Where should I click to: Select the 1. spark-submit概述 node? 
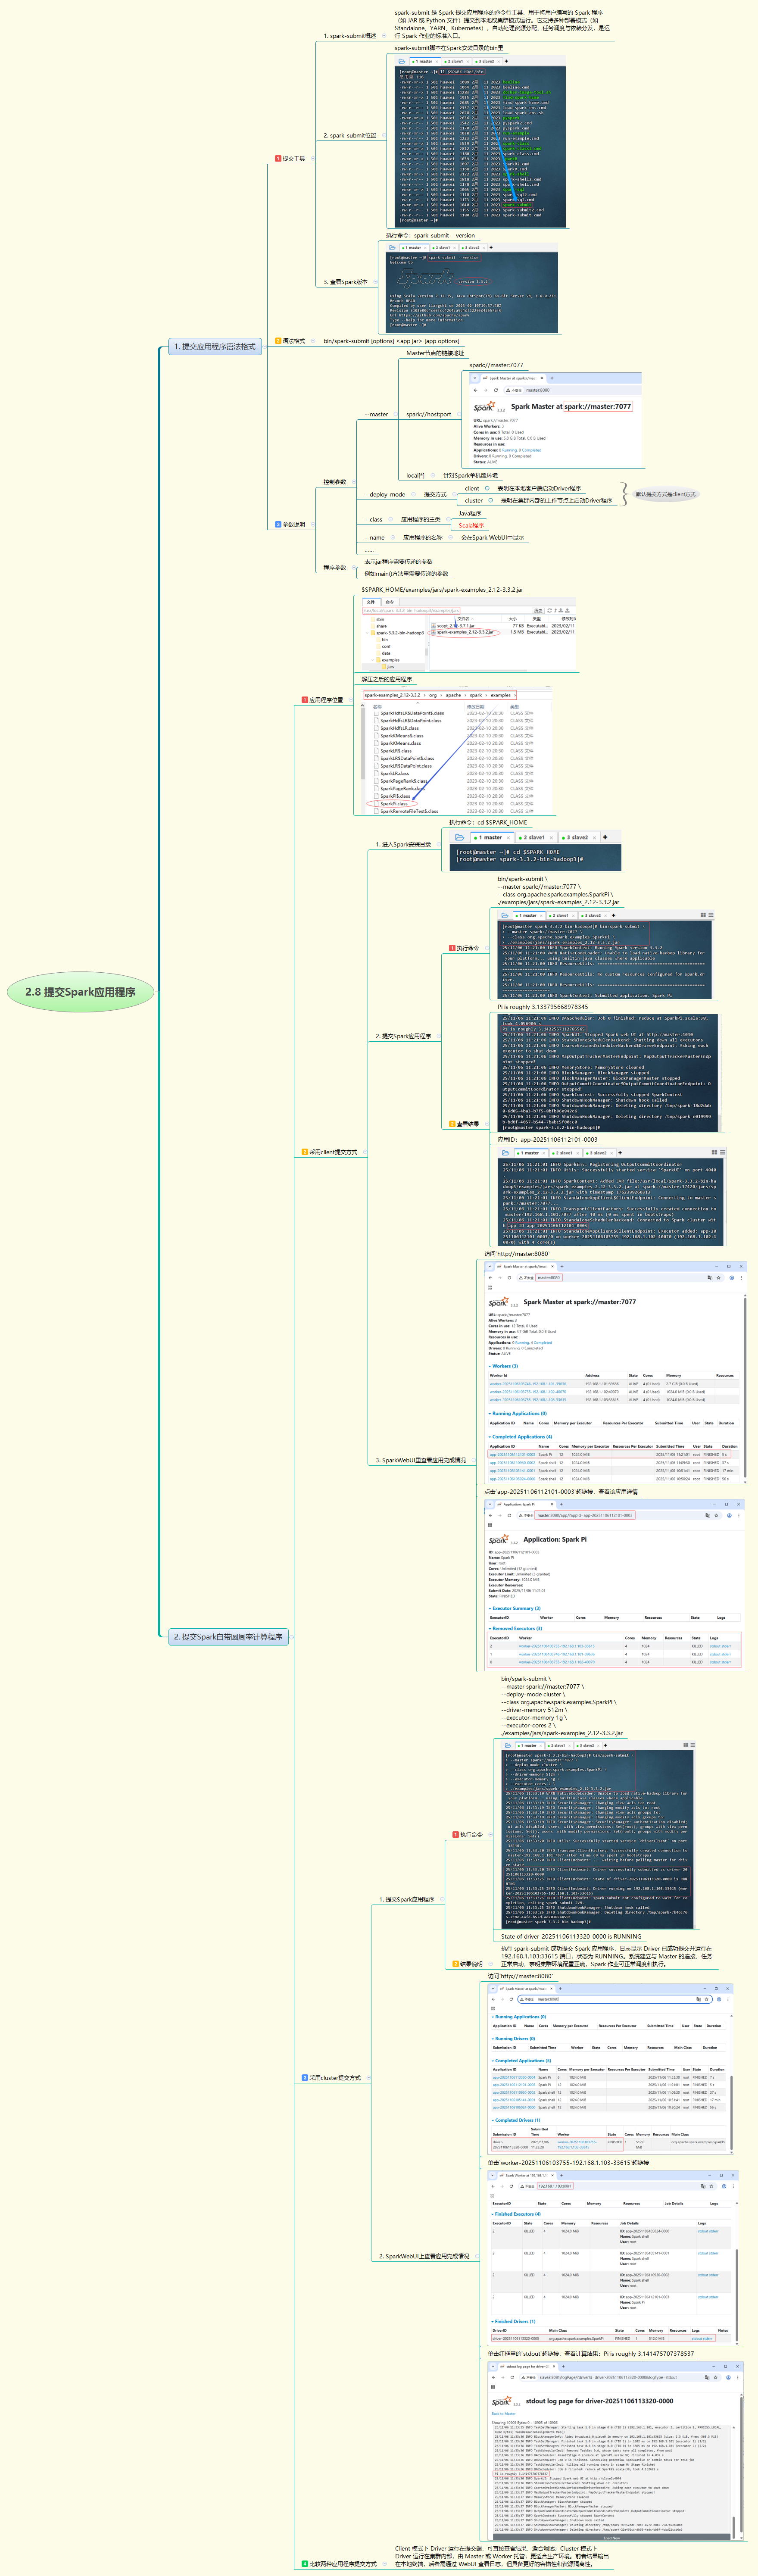[x=350, y=36]
